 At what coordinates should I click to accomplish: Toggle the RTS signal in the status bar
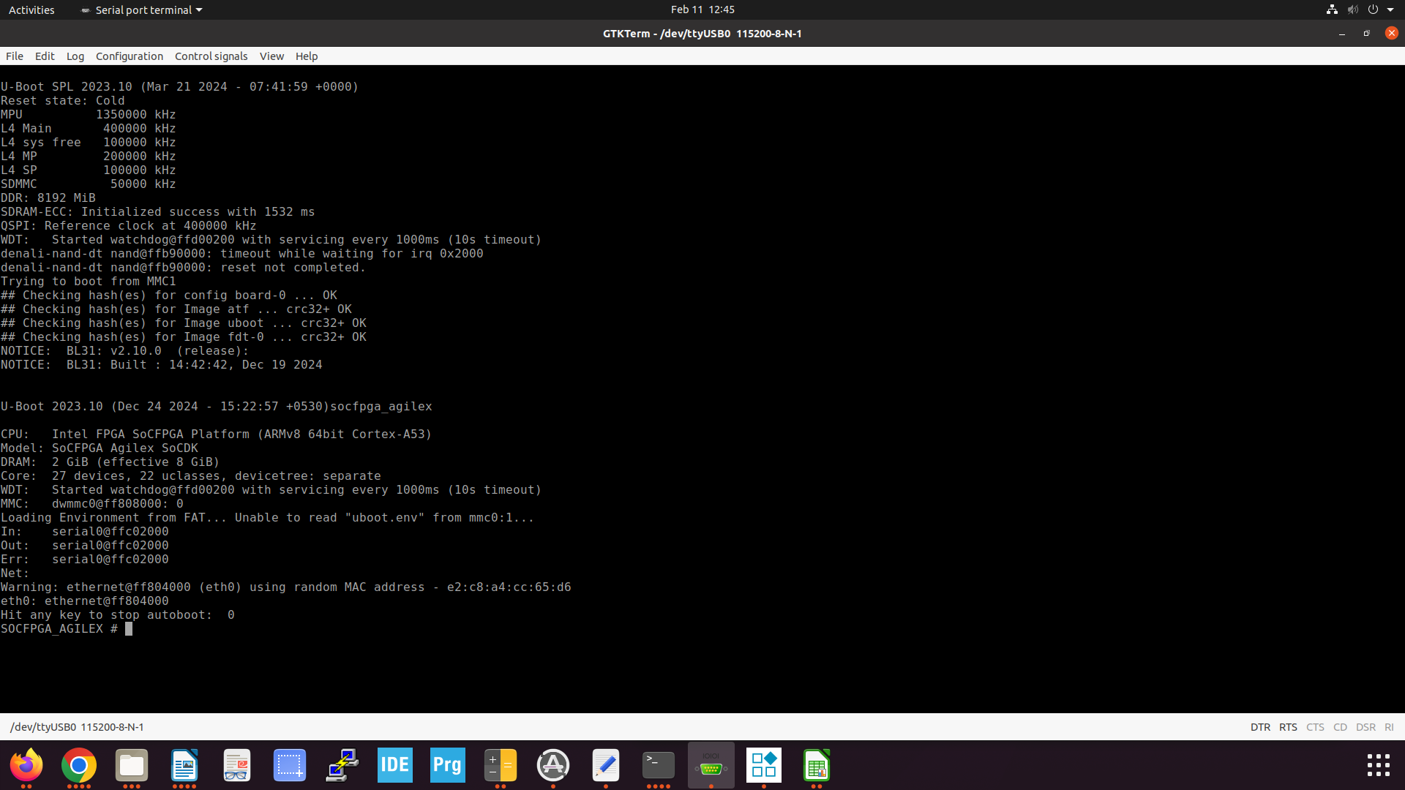point(1288,727)
